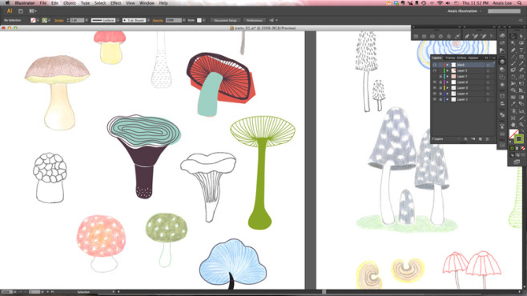This screenshot has height=296, width=527.
Task: Hide Layer 2 using its eye icon
Action: point(435,100)
